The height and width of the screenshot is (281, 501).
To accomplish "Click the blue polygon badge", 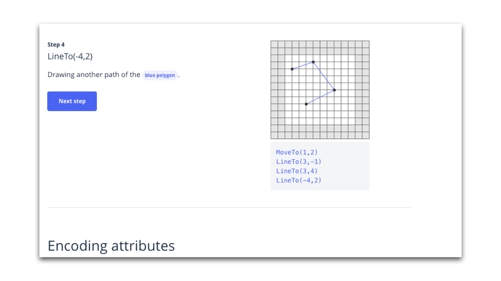I will pyautogui.click(x=160, y=75).
